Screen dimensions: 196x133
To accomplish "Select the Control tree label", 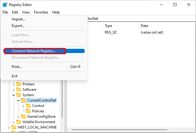I will [x=38, y=106].
